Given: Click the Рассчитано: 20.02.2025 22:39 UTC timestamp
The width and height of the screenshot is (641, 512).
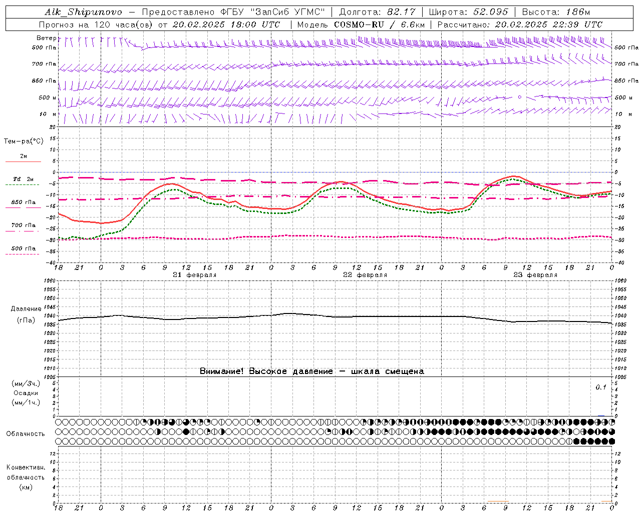Looking at the screenshot, I should point(520,24).
